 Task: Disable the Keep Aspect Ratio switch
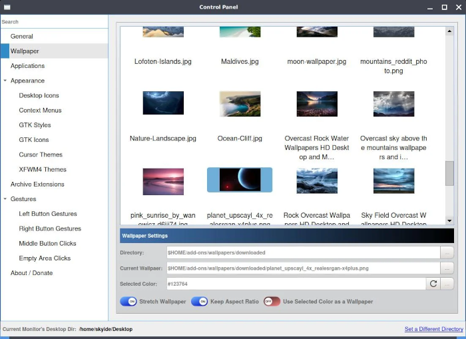(200, 302)
